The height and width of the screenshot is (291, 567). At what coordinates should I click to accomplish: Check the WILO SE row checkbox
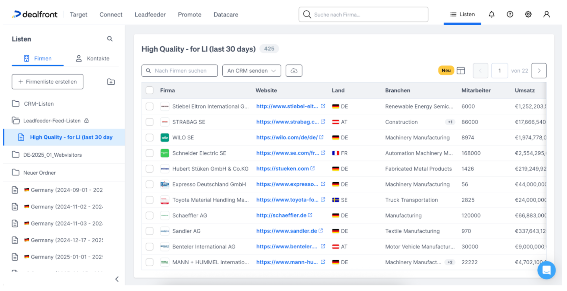149,137
